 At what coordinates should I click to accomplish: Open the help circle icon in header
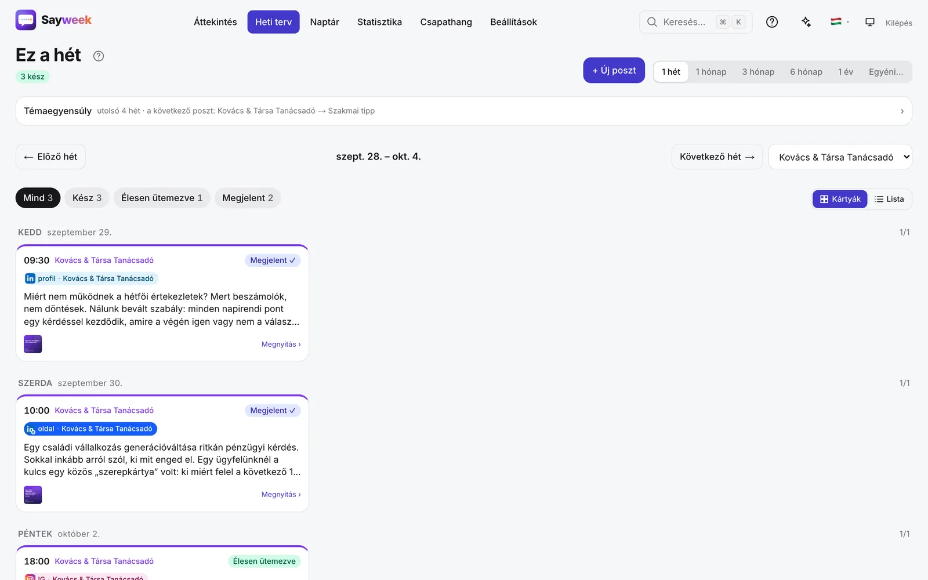[x=772, y=22]
